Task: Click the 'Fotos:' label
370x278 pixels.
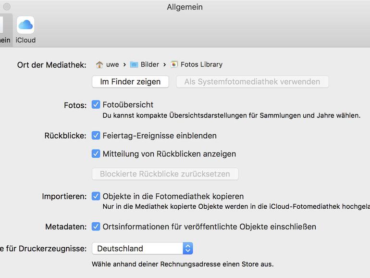Action: click(x=75, y=105)
